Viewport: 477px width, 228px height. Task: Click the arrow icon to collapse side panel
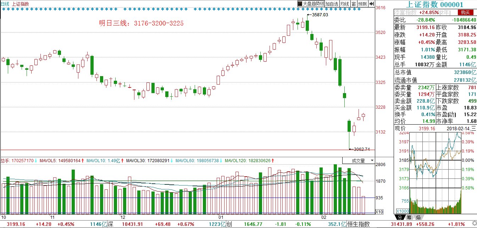[x=371, y=4]
